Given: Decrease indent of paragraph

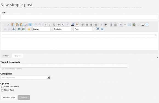Looking at the screenshot, I should point(101,25).
